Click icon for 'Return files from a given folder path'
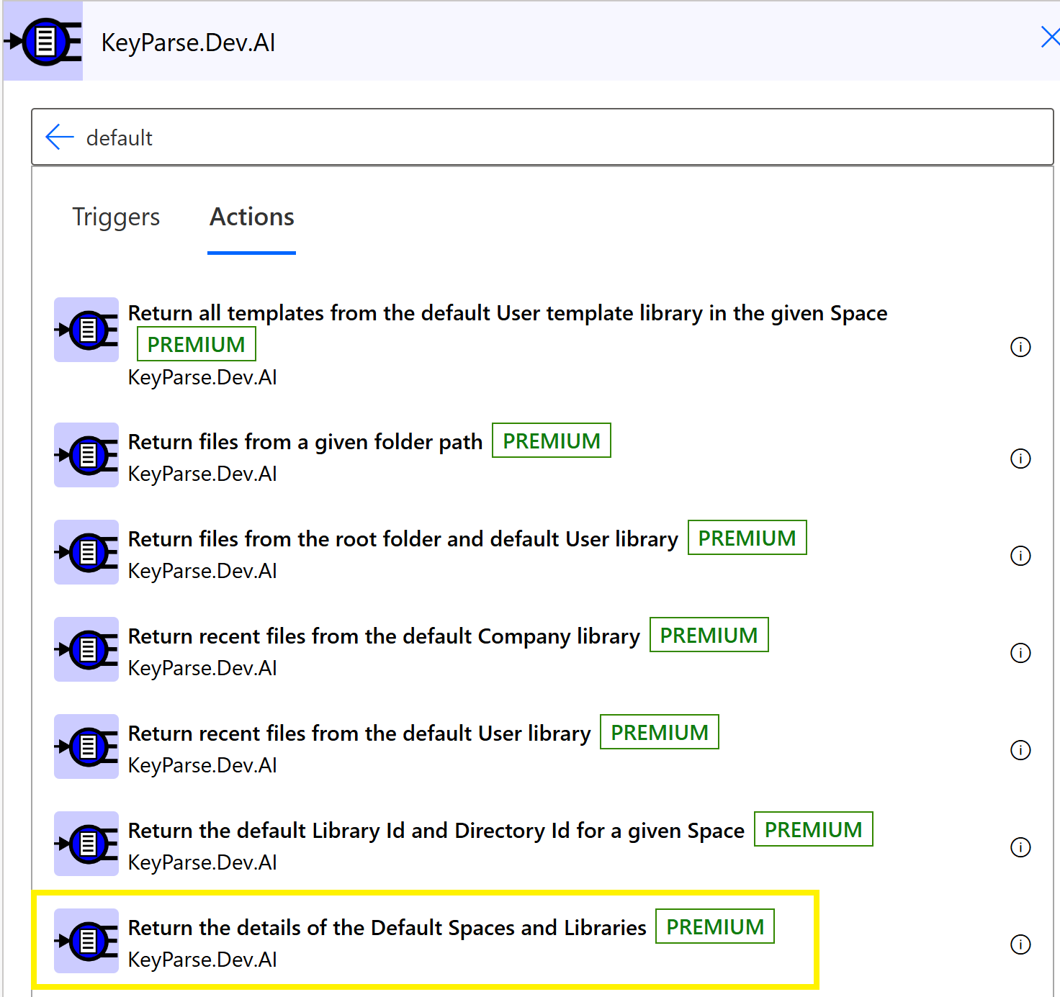Viewport: 1060px width, 997px height. coord(86,455)
